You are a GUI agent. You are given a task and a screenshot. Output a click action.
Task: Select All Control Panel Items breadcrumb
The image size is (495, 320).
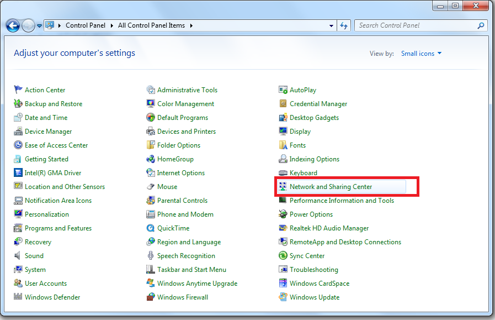pos(152,25)
